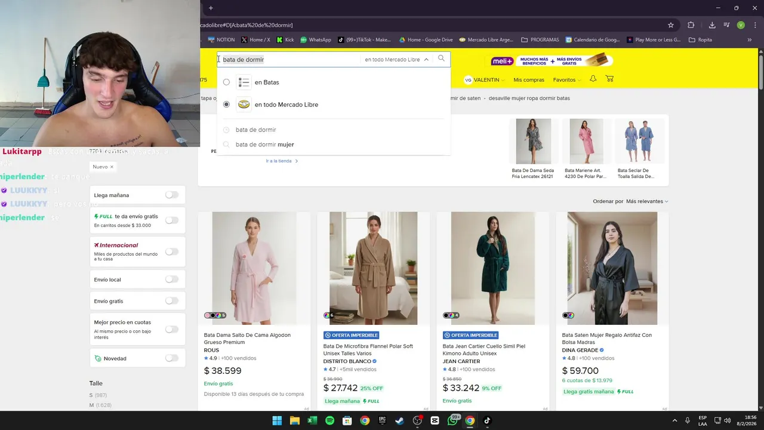Pick color swatches on the Jean Cartier robe
Screen dimensions: 764x430
click(451, 315)
